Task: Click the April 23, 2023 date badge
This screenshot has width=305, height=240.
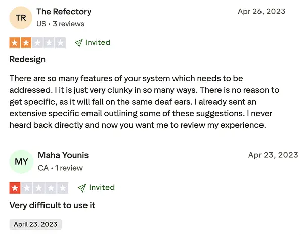Action: tap(35, 224)
